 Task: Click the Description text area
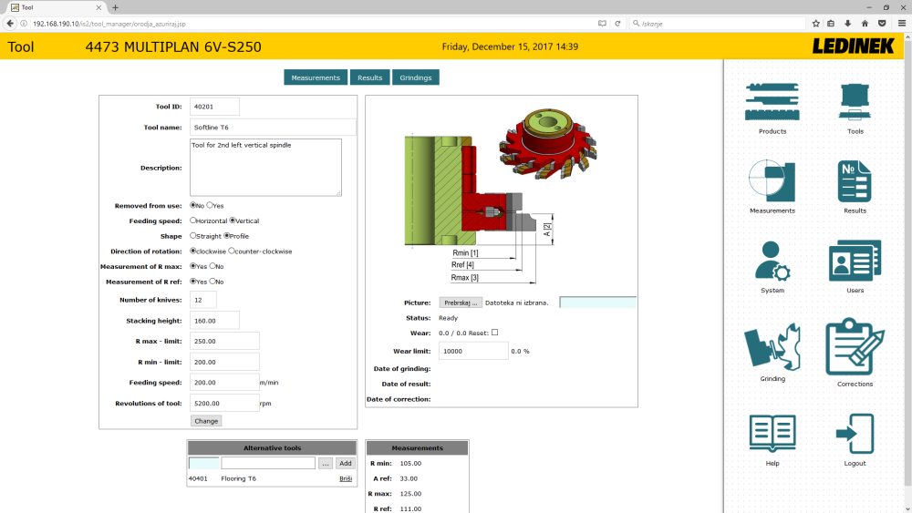(265, 168)
